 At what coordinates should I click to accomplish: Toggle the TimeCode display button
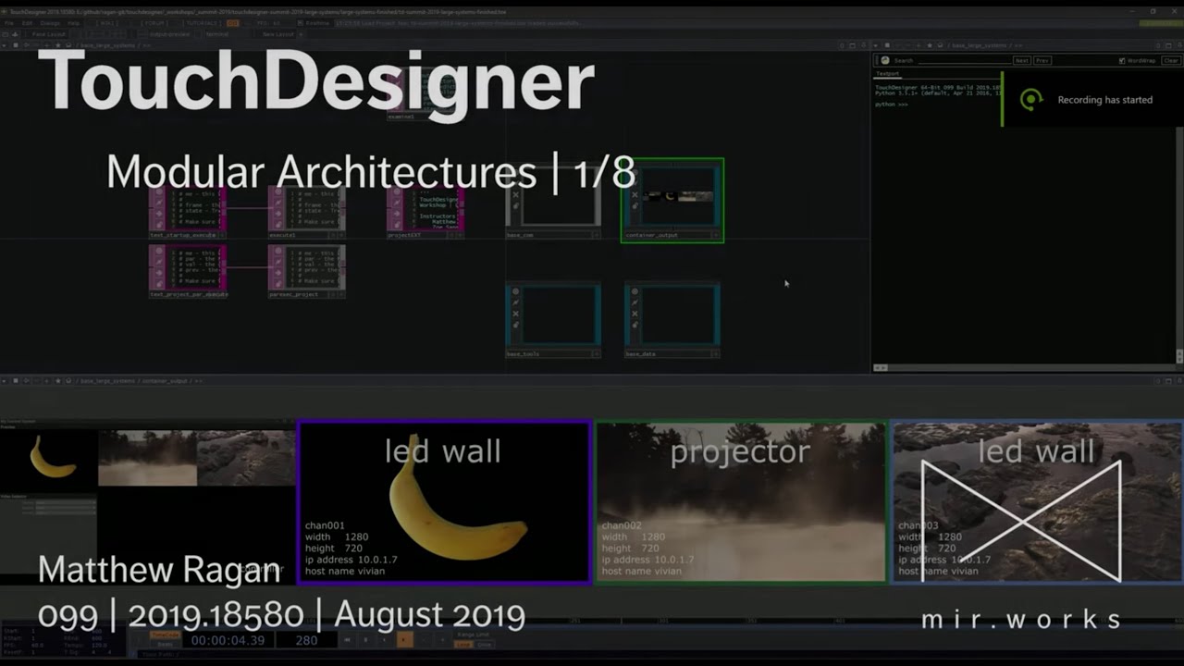point(165,635)
